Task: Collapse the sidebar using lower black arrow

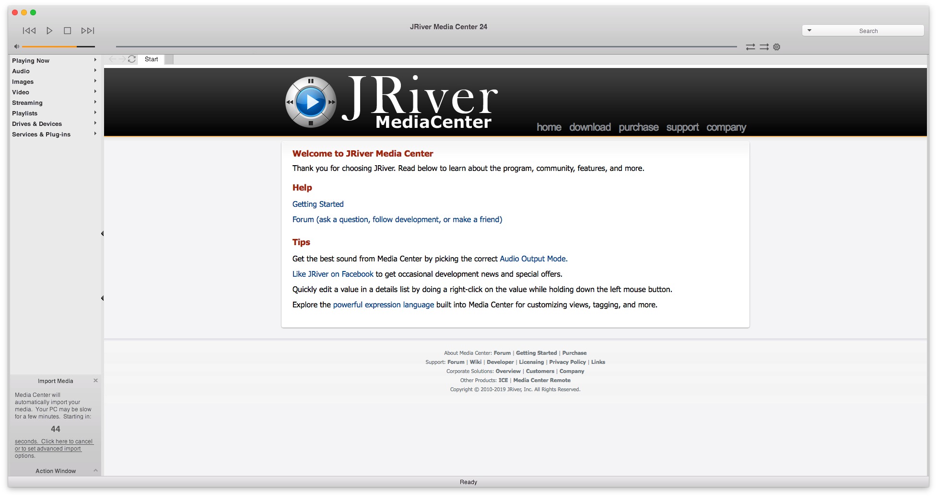Action: [102, 298]
